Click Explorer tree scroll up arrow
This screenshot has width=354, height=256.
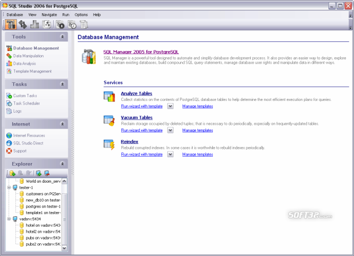pyautogui.click(x=64, y=181)
